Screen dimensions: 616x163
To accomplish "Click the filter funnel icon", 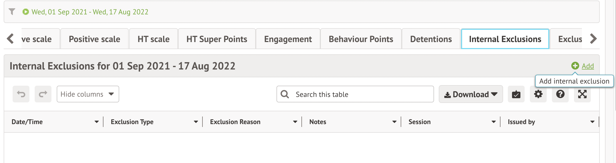I will (x=12, y=12).
